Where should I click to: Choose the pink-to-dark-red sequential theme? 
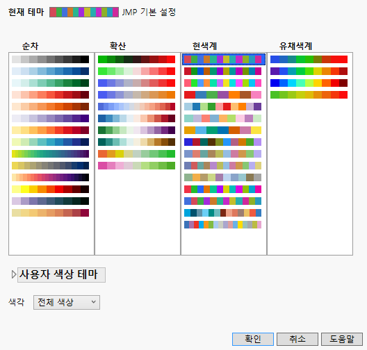(x=50, y=94)
